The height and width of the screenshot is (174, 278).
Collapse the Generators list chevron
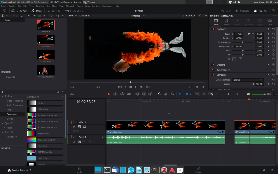pyautogui.click(x=63, y=97)
